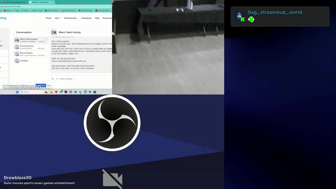The height and width of the screenshot is (189, 336).
Task: Close the Dashboard - Project Casting tab
Action: pyautogui.click(x=53, y=2)
